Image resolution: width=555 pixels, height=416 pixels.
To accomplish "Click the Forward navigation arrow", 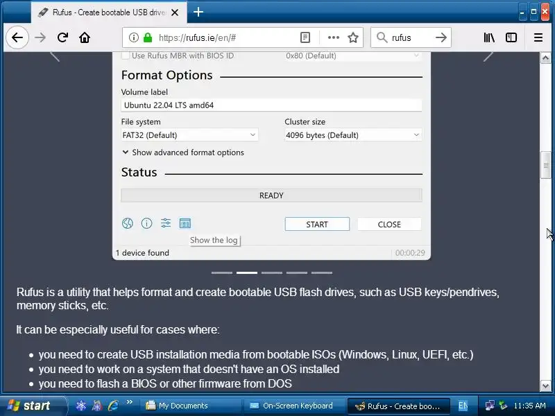I will tap(40, 37).
